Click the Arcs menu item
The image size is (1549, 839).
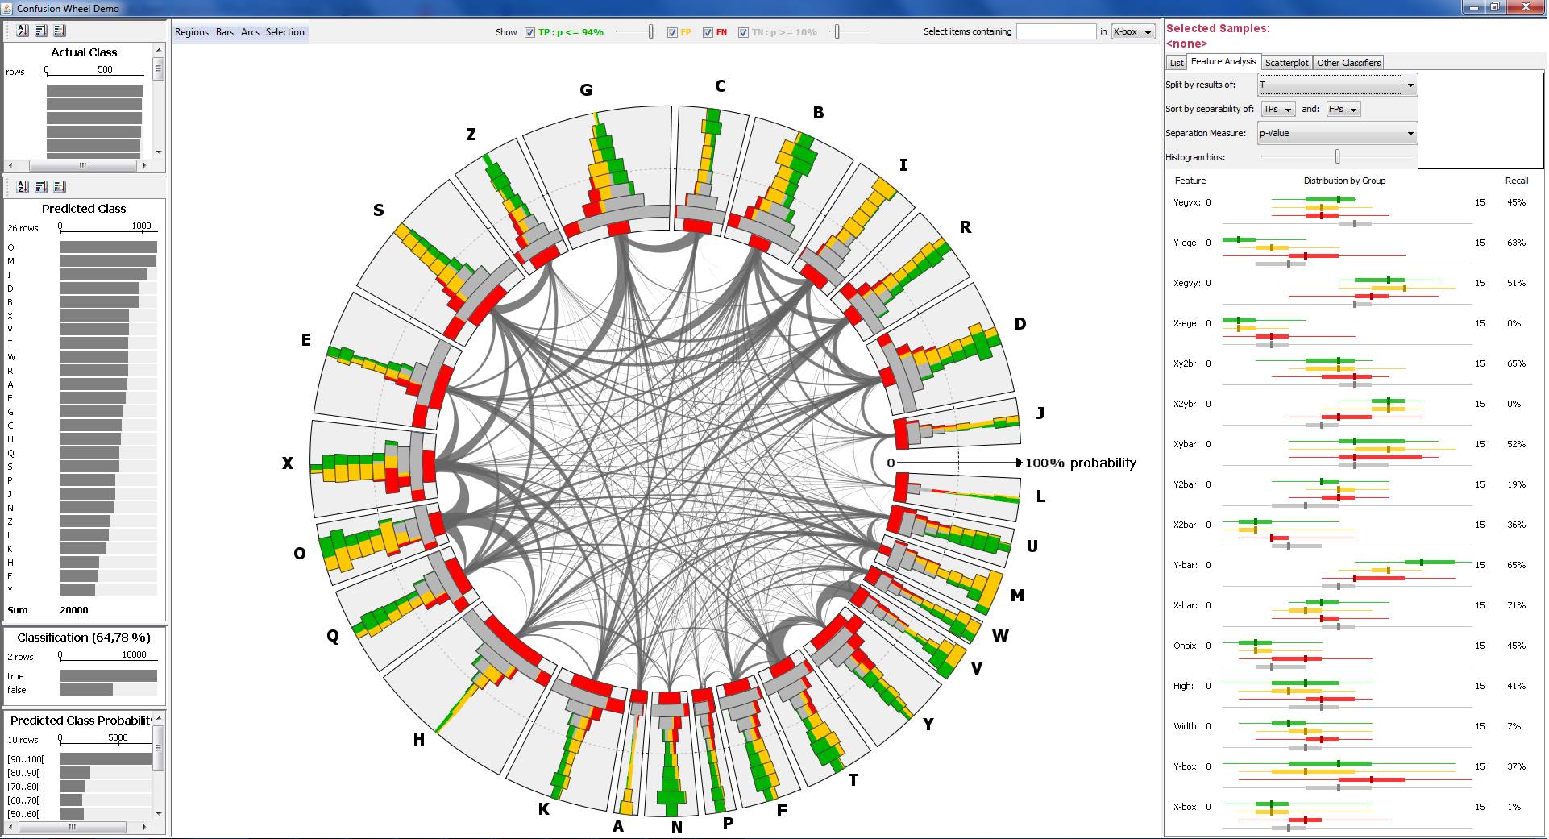pyautogui.click(x=250, y=32)
